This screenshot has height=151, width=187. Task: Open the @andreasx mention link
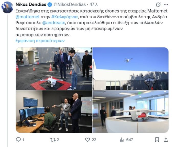coord(53,23)
